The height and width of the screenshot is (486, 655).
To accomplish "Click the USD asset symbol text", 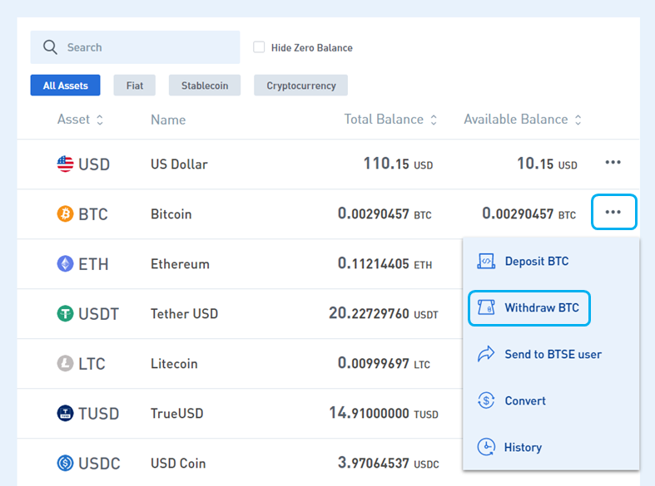I will click(x=94, y=164).
